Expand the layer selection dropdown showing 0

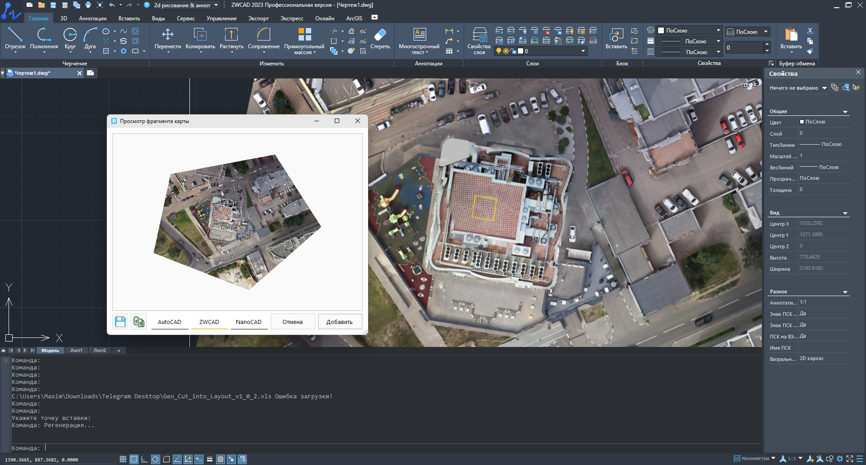coord(583,51)
